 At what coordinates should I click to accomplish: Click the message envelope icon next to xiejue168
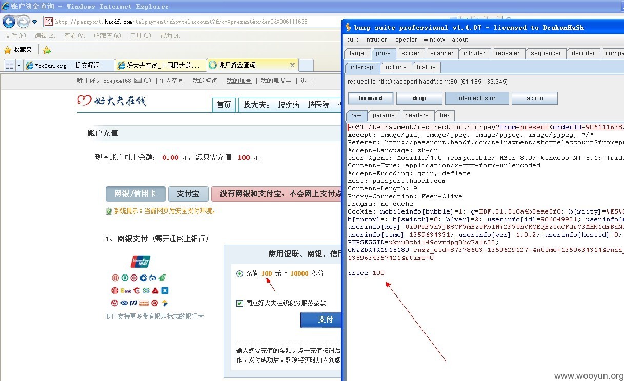[138, 81]
